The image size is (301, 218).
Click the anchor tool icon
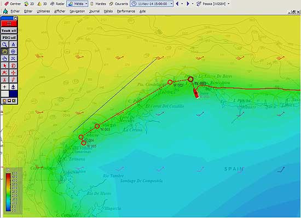click(13, 87)
